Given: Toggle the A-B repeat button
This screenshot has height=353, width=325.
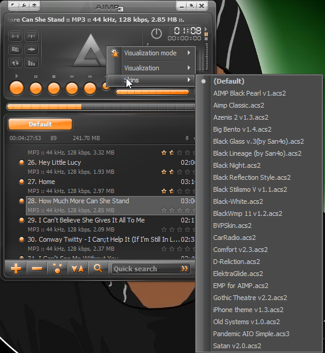Looking at the screenshot, I should pyautogui.click(x=15, y=36).
